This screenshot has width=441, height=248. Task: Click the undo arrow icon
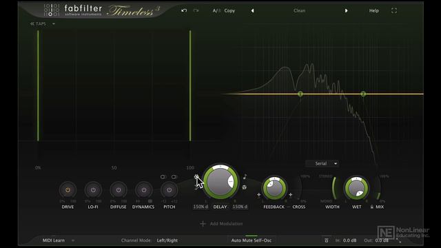(x=184, y=11)
